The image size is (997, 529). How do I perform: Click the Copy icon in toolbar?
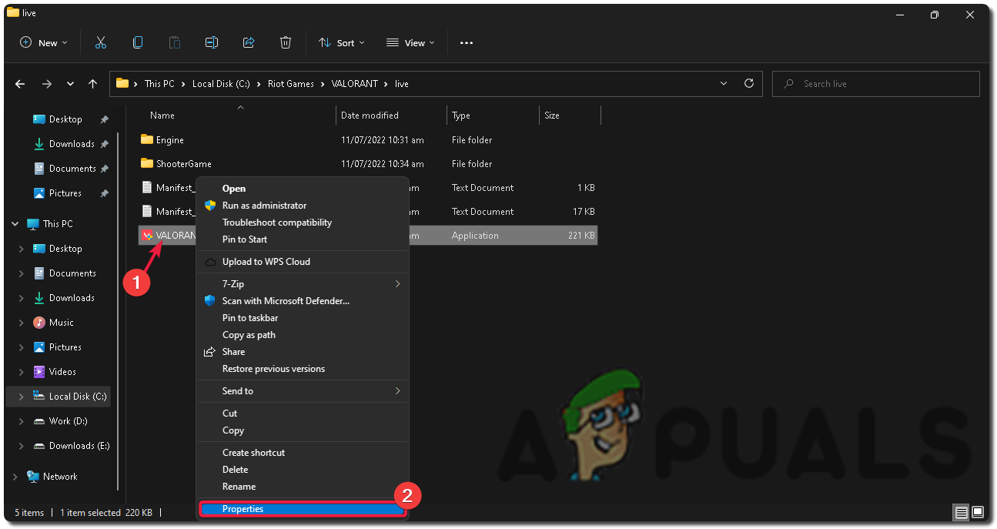pyautogui.click(x=138, y=43)
